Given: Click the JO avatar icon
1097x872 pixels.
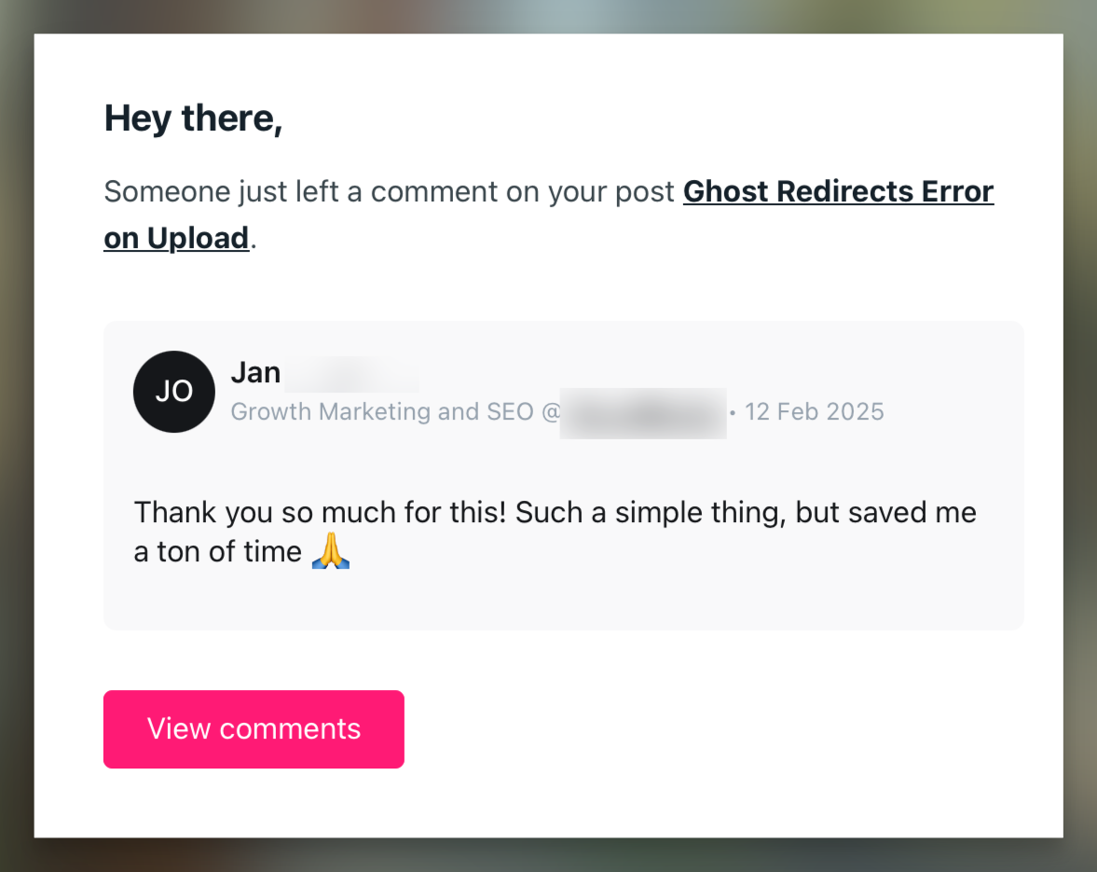Looking at the screenshot, I should pyautogui.click(x=174, y=392).
